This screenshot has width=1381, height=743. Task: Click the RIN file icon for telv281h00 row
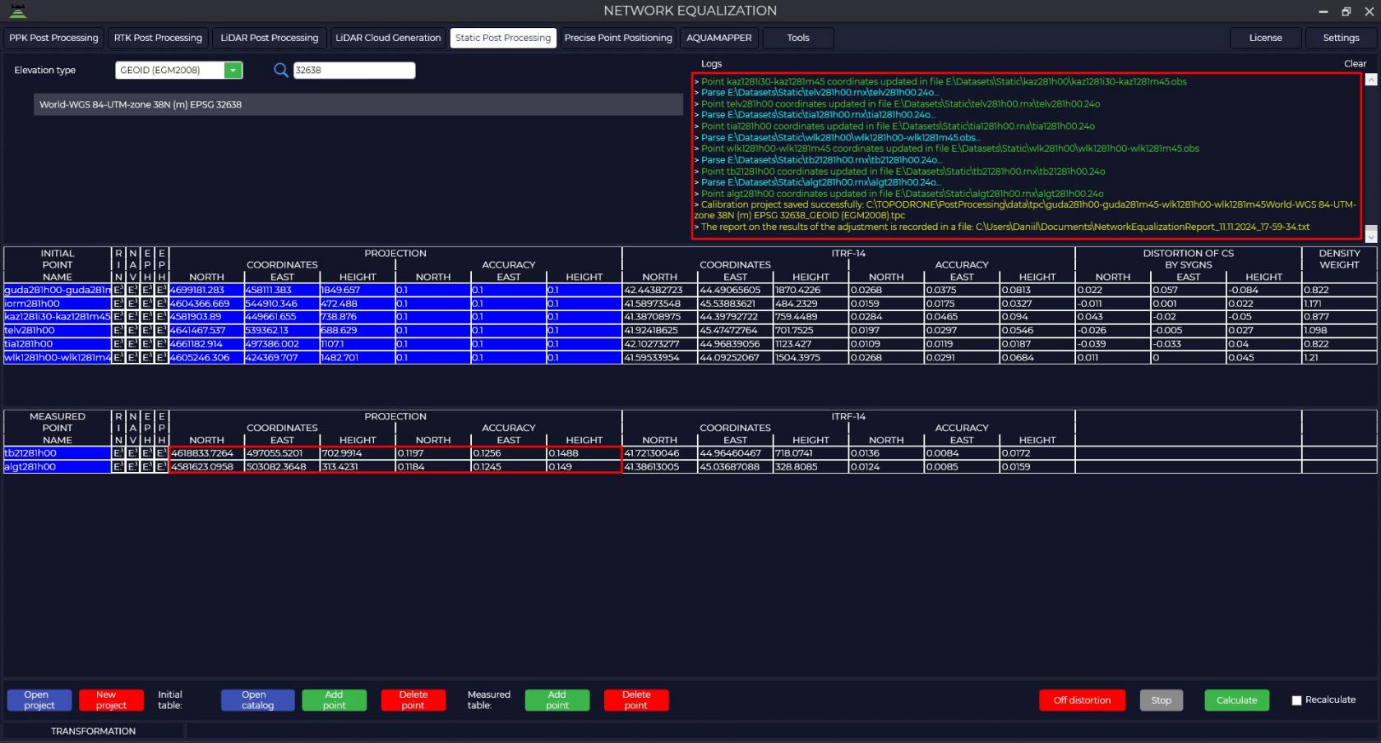118,331
